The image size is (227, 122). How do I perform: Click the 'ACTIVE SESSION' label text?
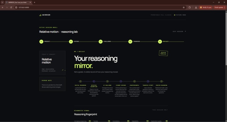(48, 28)
